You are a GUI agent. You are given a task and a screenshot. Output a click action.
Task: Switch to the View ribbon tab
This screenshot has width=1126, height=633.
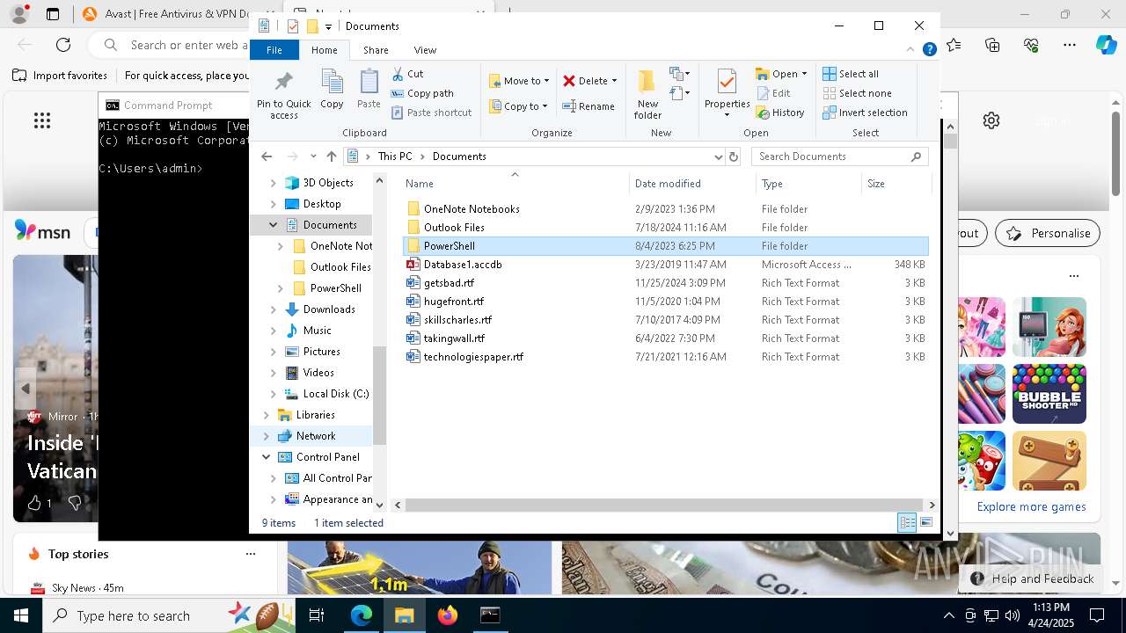click(x=425, y=50)
